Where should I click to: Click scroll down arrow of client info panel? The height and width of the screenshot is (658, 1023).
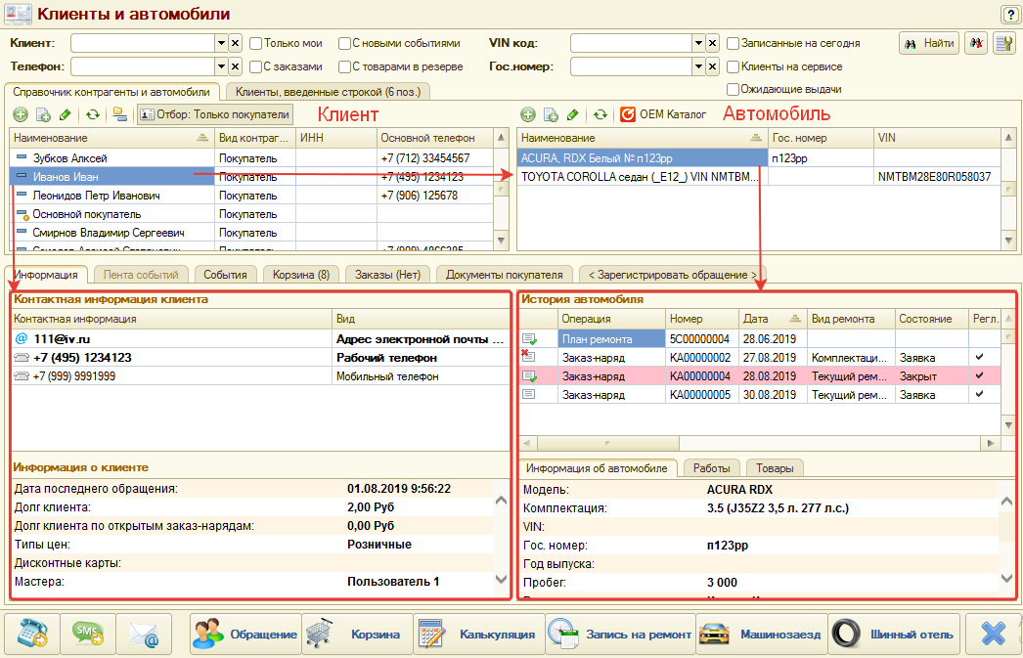click(x=501, y=579)
